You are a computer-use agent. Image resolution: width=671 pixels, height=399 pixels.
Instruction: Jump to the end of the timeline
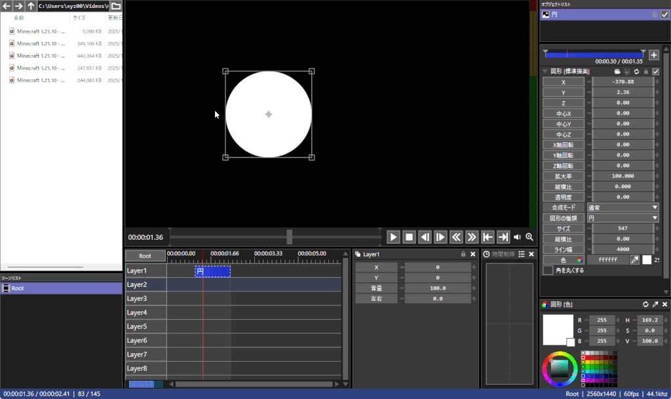click(503, 237)
